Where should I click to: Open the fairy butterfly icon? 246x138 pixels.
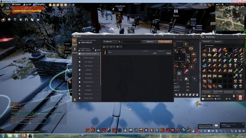tap(38, 20)
